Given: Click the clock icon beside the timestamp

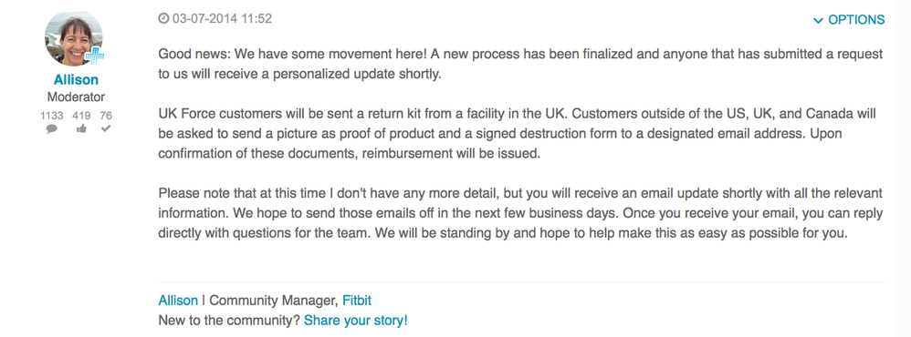Looking at the screenshot, I should [163, 18].
